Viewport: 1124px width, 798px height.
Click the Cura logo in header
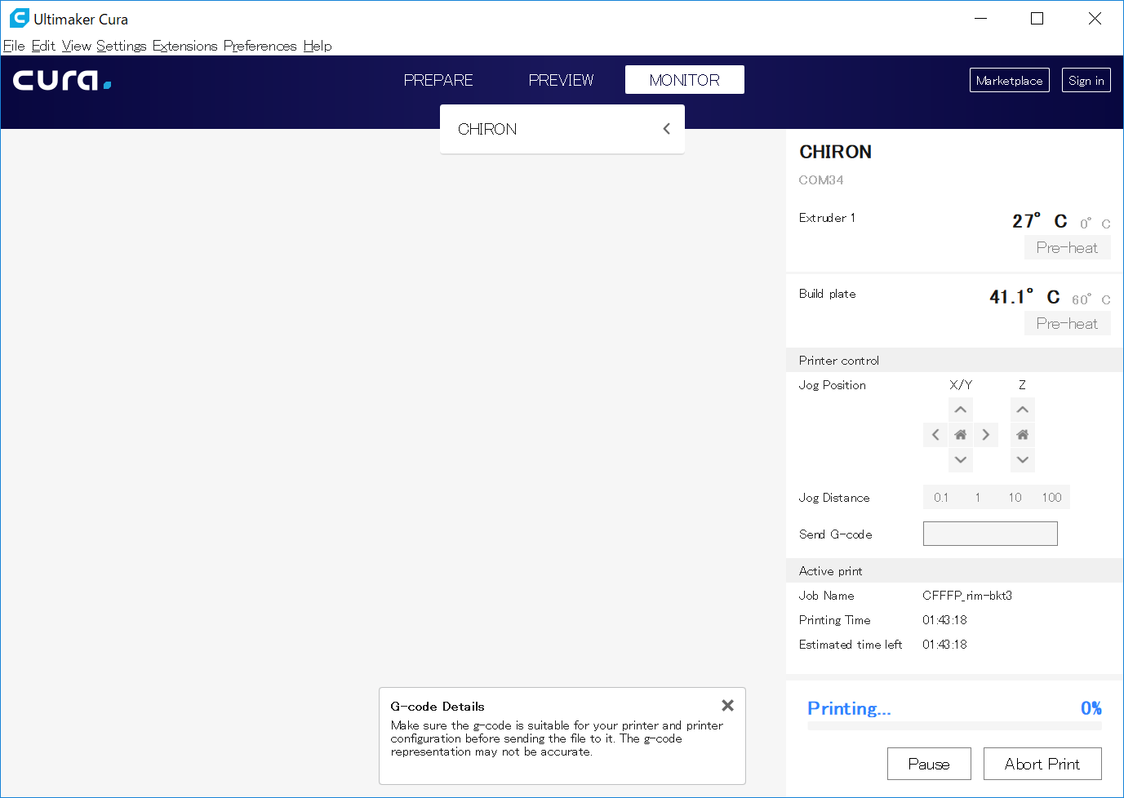[62, 80]
